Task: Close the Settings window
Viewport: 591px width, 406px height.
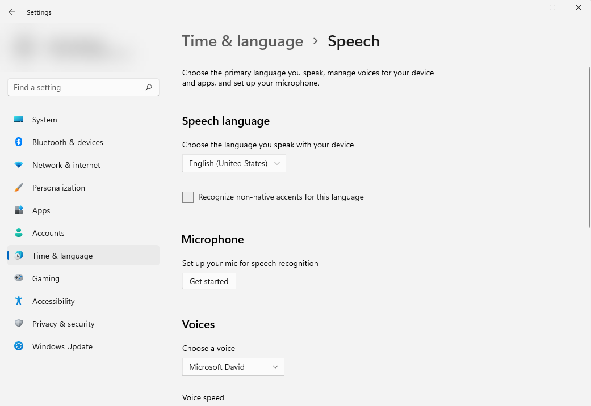Action: pos(578,7)
